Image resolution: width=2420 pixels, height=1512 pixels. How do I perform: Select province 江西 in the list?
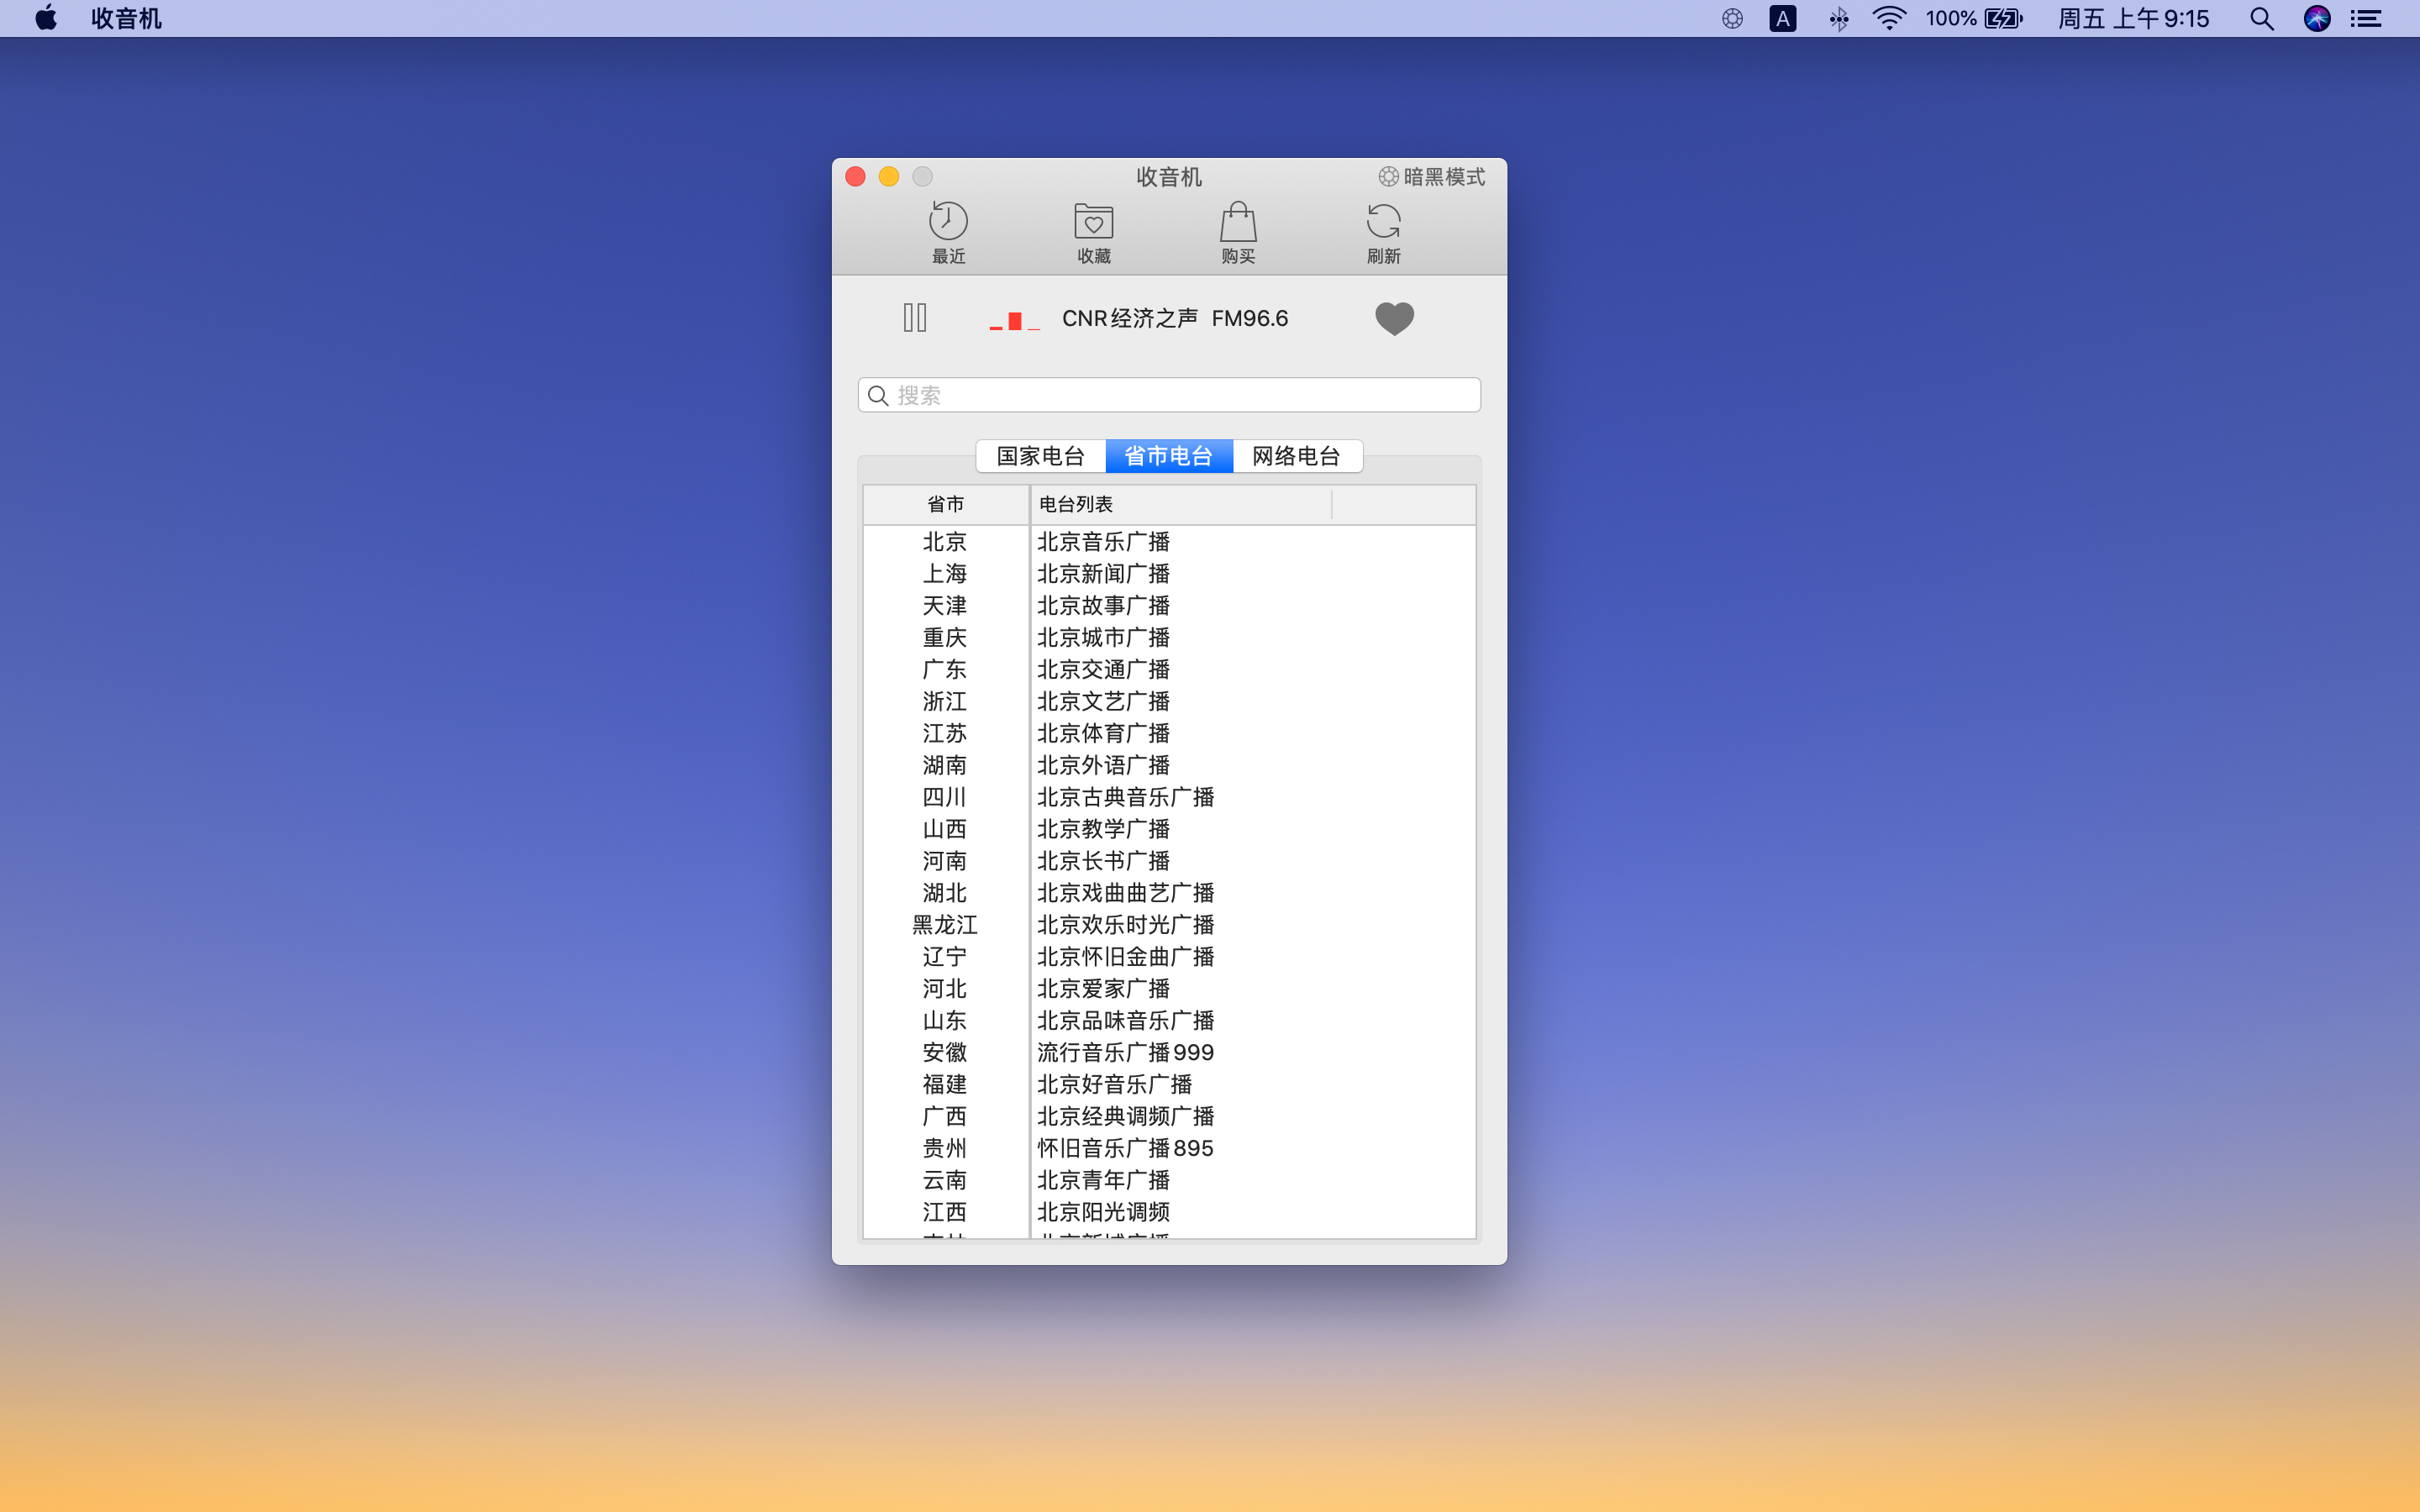pyautogui.click(x=945, y=1213)
